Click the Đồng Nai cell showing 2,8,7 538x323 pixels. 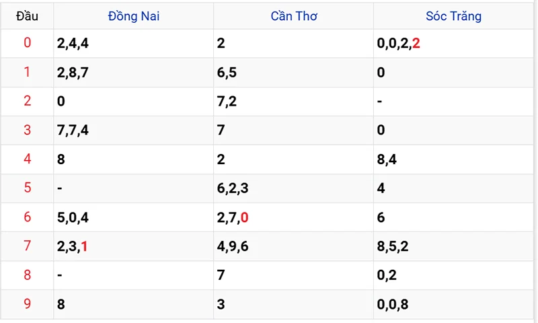pos(73,73)
